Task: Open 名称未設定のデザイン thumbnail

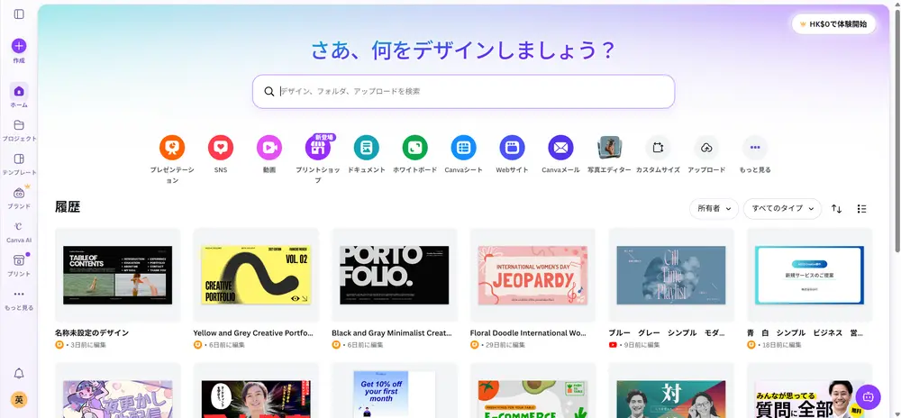Action: point(118,275)
